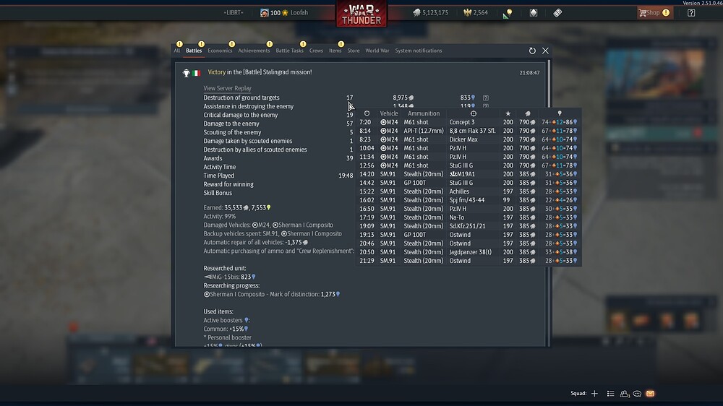Image resolution: width=723 pixels, height=406 pixels.
Task: Click the View Server Replay link
Action: (x=227, y=88)
